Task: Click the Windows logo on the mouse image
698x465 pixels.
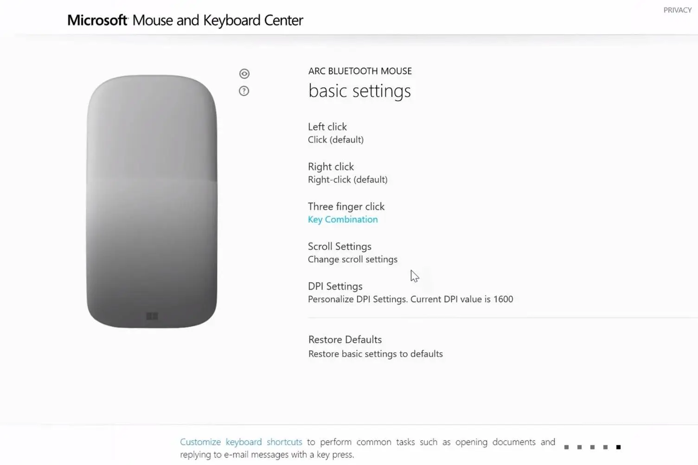Action: coord(152,316)
